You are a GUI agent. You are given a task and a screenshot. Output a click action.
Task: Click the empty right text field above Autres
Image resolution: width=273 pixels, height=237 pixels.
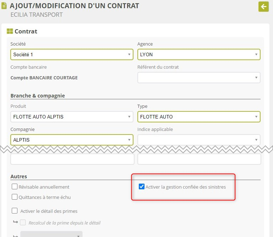(x=199, y=159)
